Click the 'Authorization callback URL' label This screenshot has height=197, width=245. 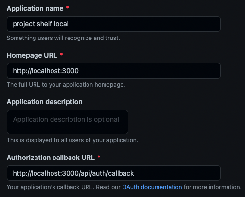click(x=51, y=158)
